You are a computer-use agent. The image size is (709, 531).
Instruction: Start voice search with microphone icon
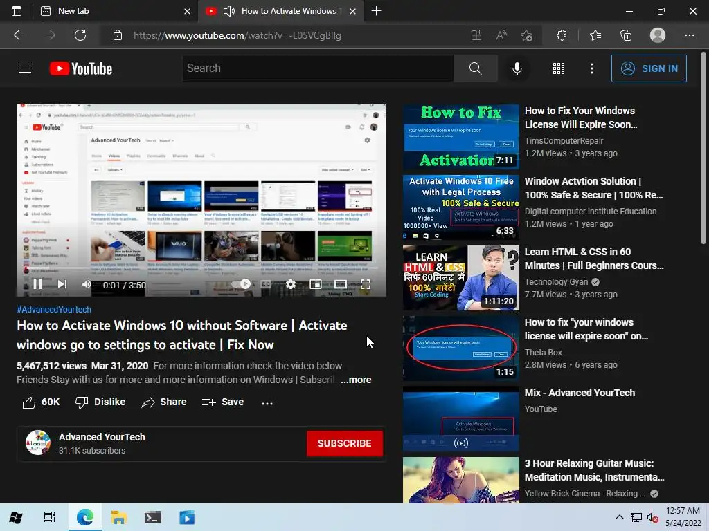(517, 68)
